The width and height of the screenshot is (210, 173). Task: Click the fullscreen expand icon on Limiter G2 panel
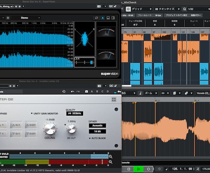pos(114,100)
